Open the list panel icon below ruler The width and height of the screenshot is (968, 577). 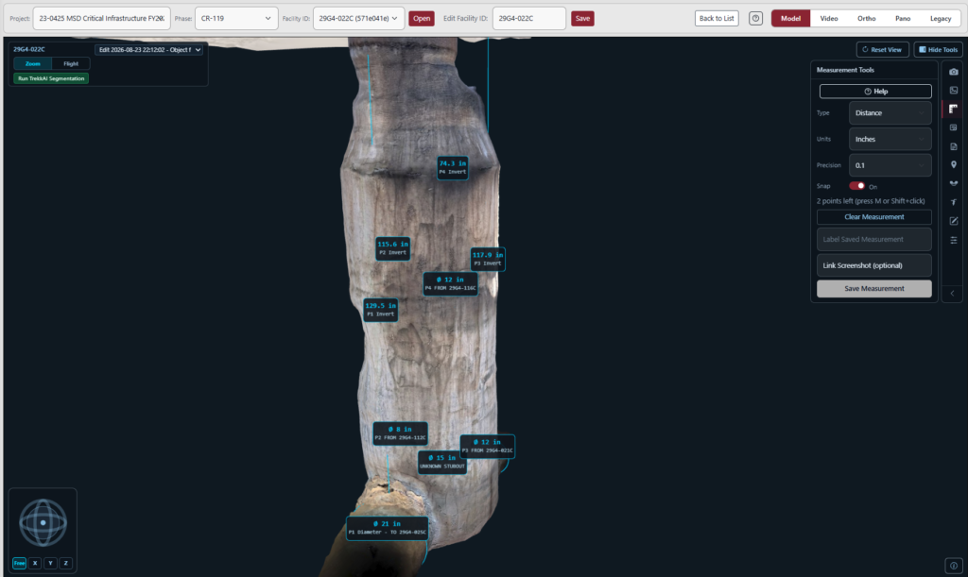point(953,127)
